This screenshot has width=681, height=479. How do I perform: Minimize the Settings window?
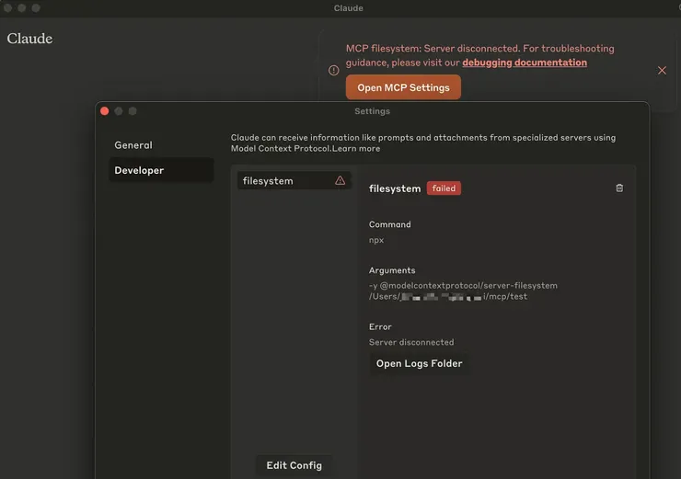[119, 111]
